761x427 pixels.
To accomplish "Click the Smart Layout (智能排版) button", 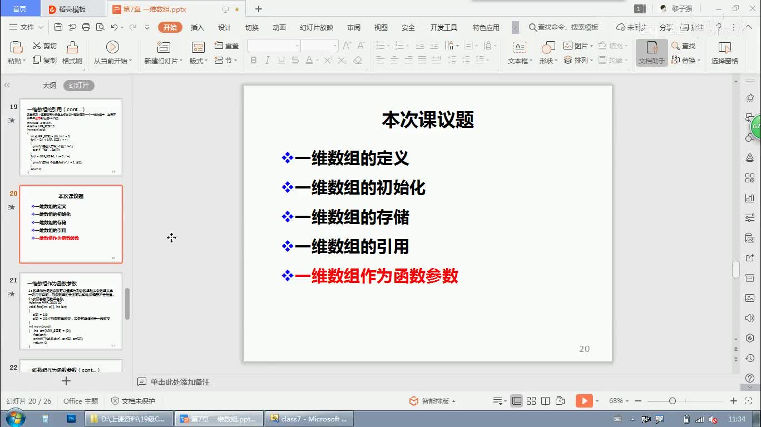I will [433, 401].
